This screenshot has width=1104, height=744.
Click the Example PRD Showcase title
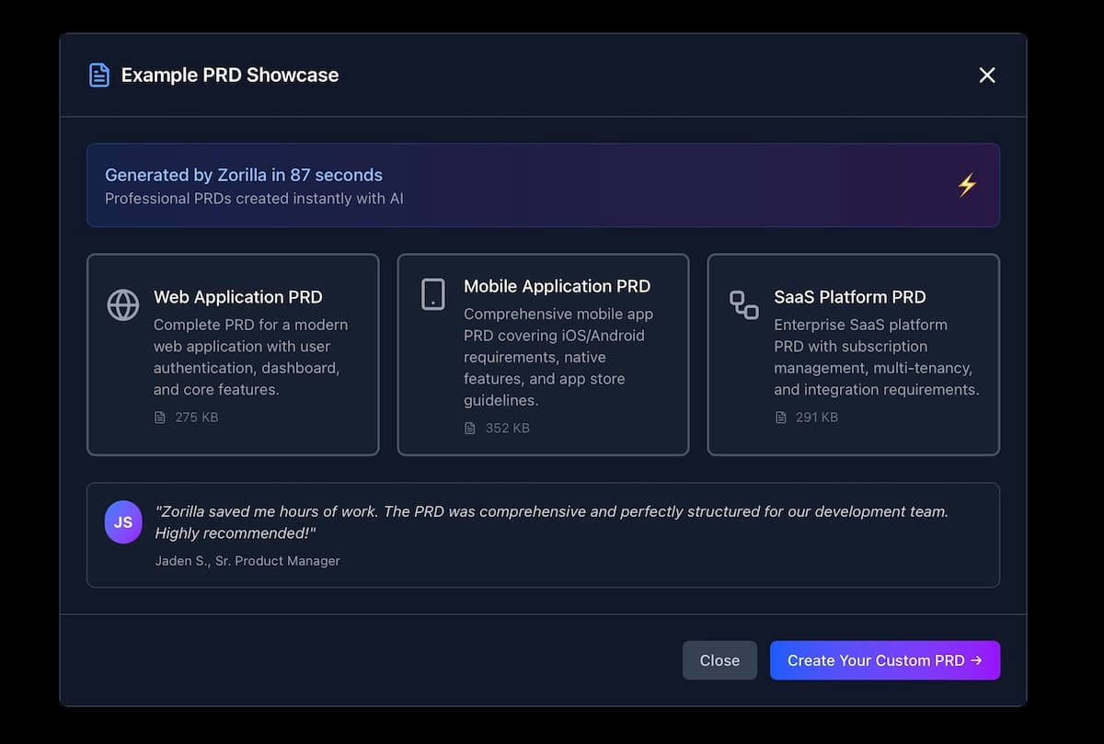[230, 75]
